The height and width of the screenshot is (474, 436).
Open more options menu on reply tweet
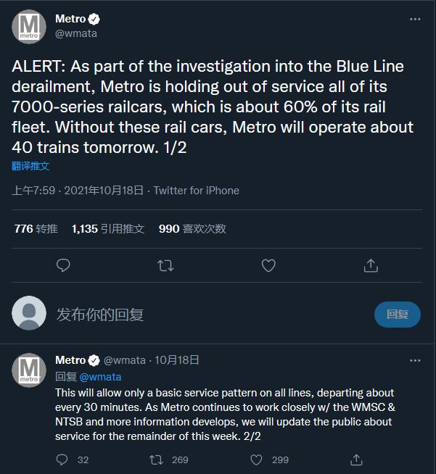[x=414, y=360]
